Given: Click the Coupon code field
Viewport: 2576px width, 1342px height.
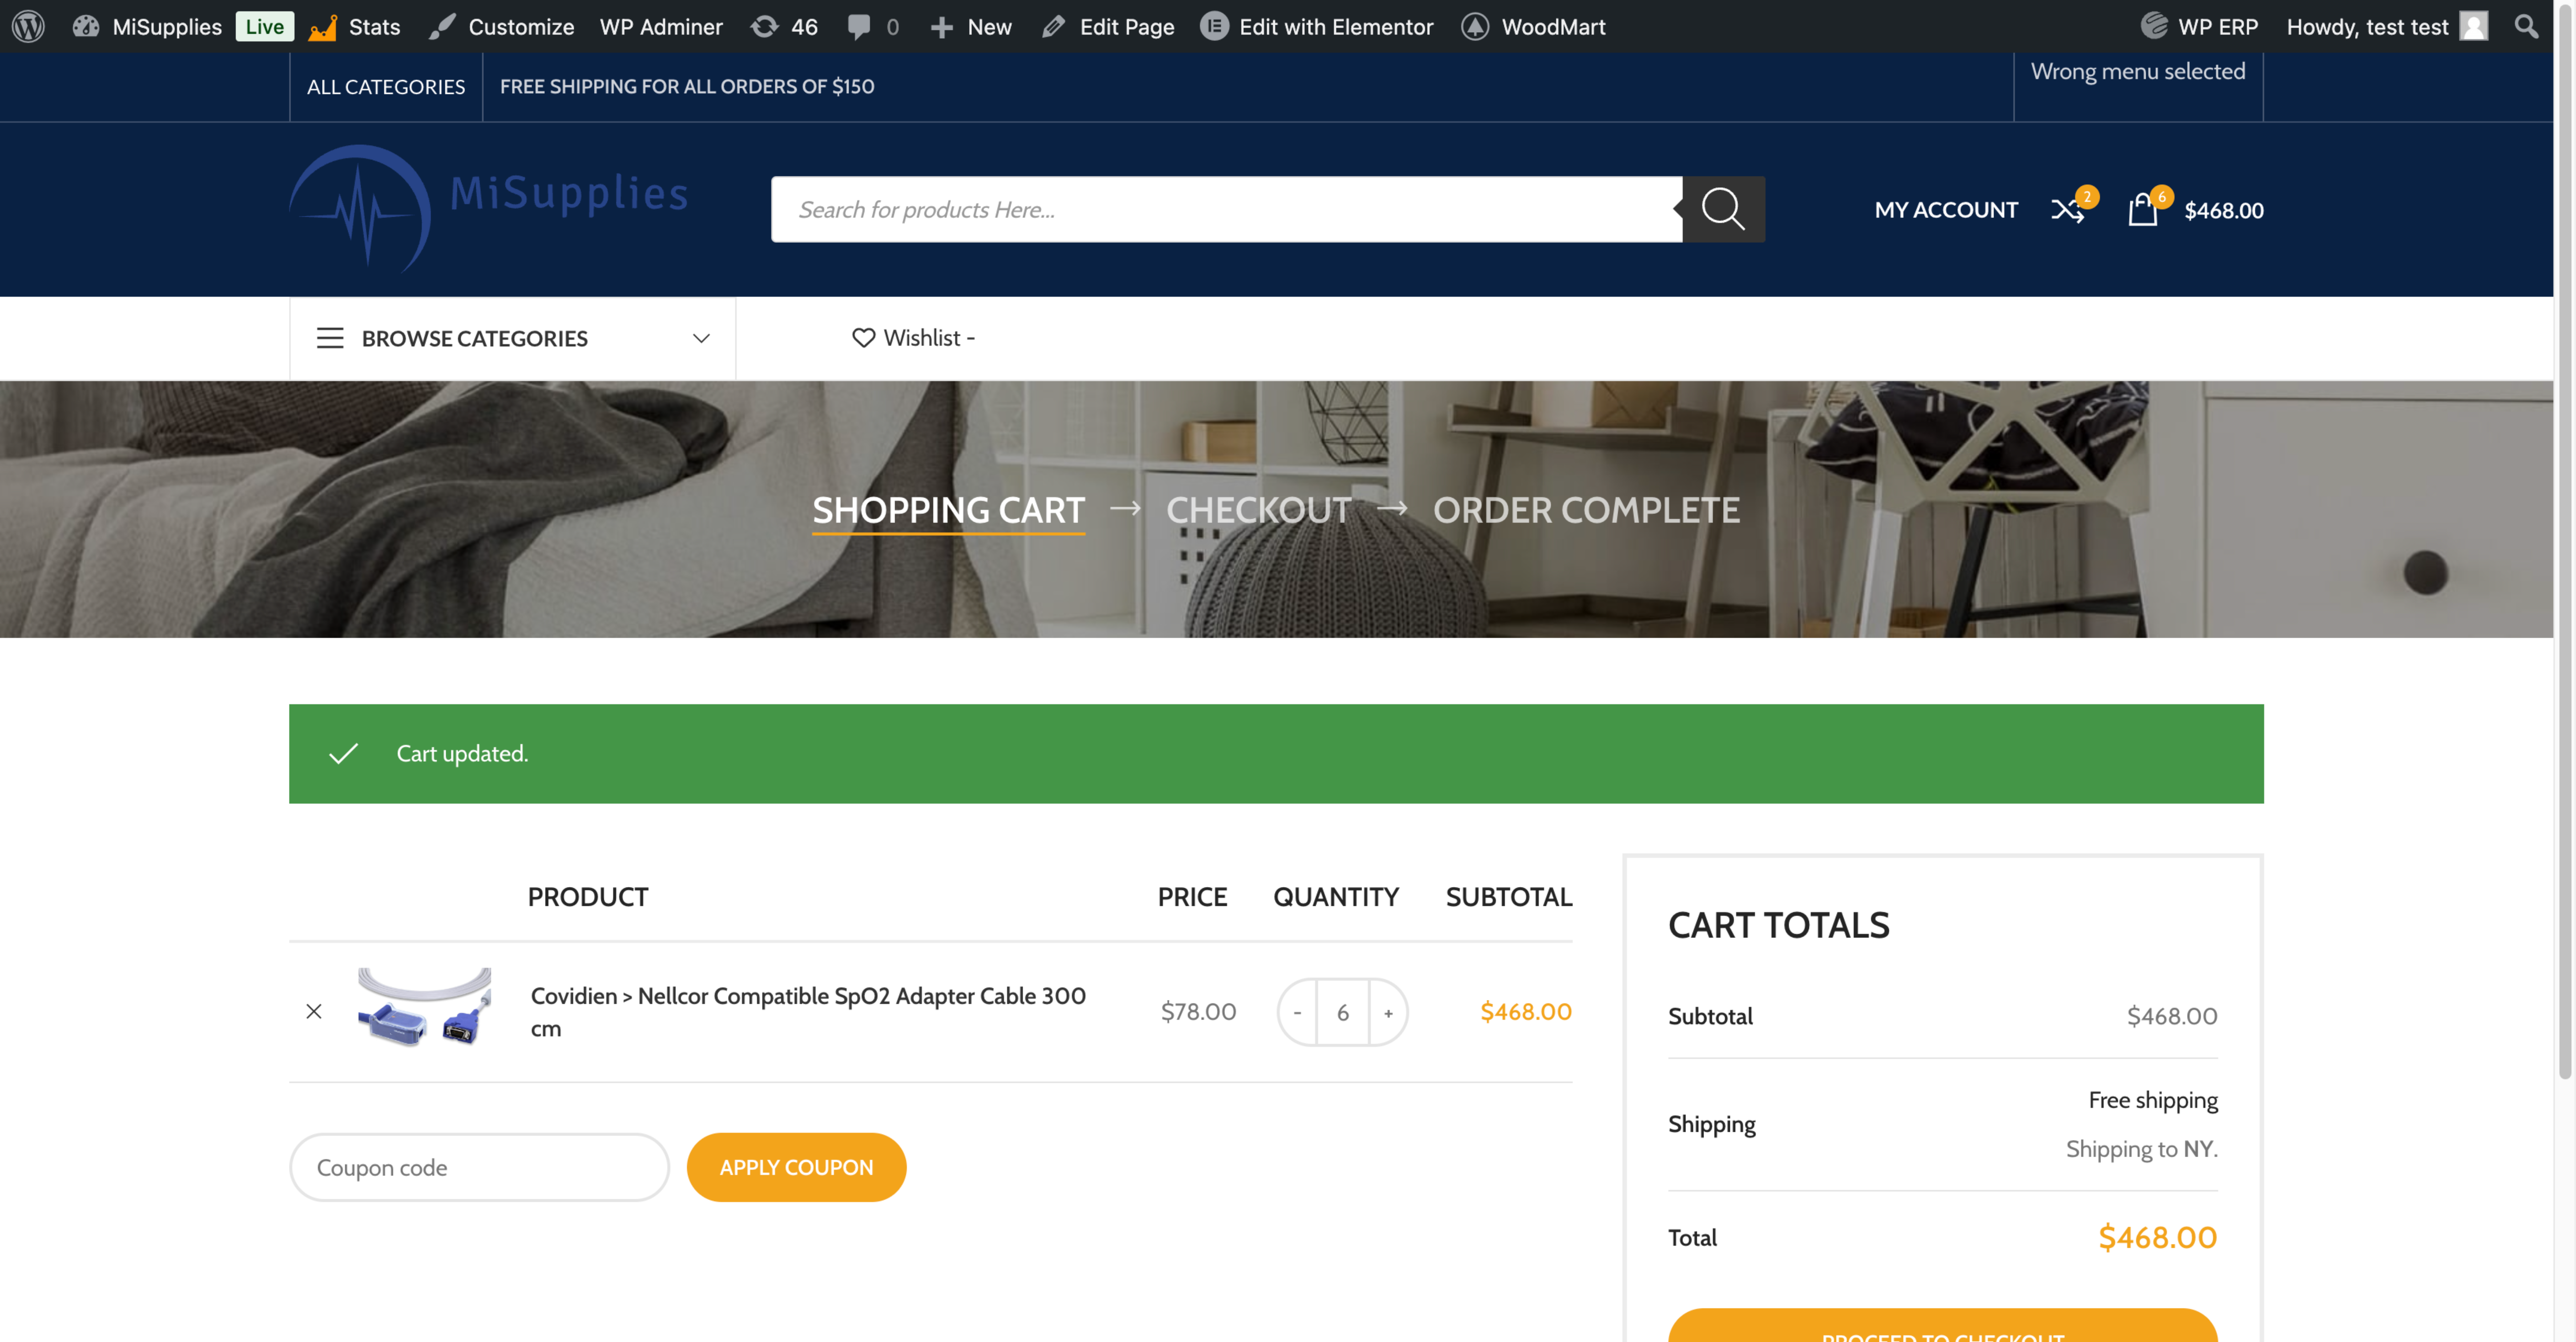Looking at the screenshot, I should (479, 1167).
